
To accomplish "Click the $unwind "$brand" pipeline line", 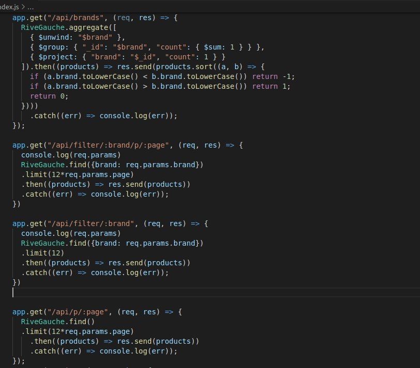I will click(x=77, y=38).
